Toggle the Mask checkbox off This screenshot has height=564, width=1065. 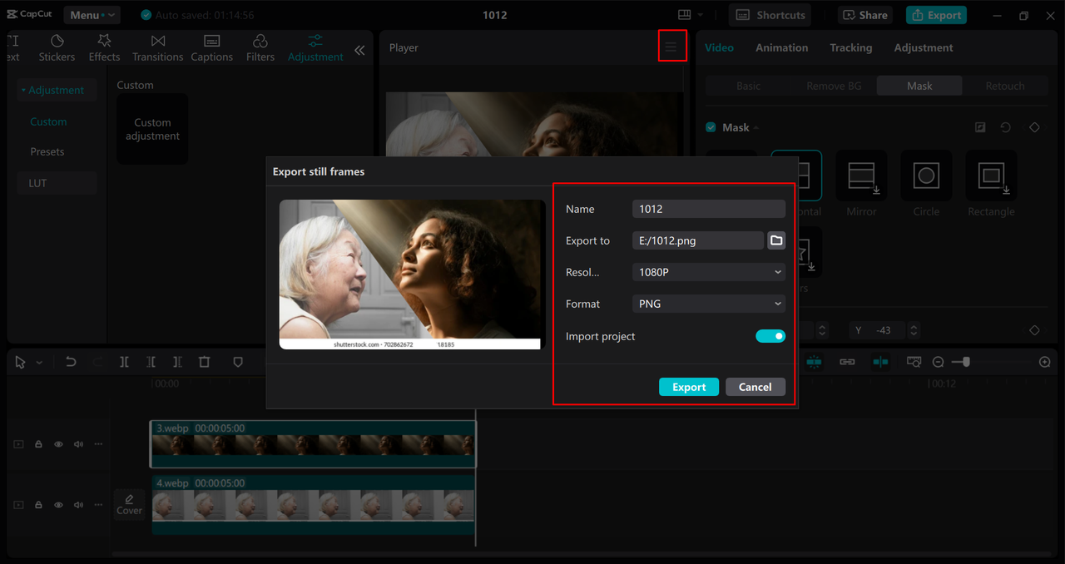(x=711, y=126)
